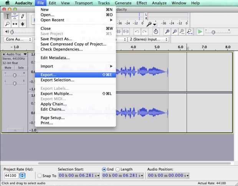Click the output volume slider knob
Screen dimensions: 238x186
(12, 32)
